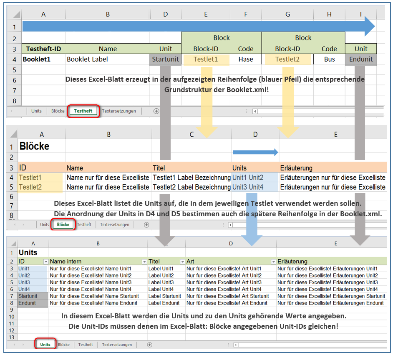Image resolution: width=393 pixels, height=355 pixels.
Task: Select the active green Testheft sheet tab
Action: (83, 111)
